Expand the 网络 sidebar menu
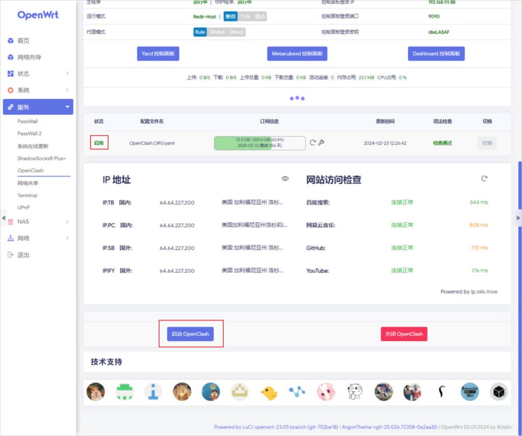The width and height of the screenshot is (522, 436). 38,238
